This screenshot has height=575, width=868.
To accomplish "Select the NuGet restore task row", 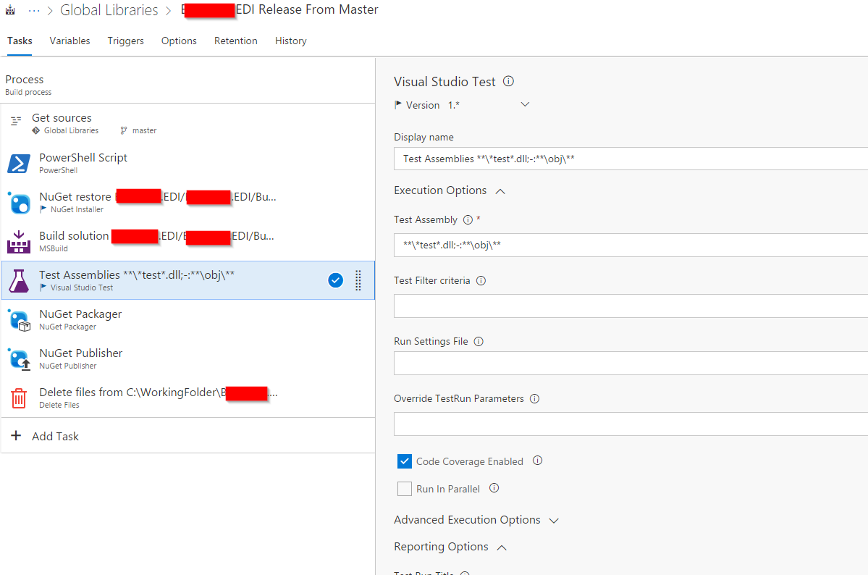I will pos(187,202).
